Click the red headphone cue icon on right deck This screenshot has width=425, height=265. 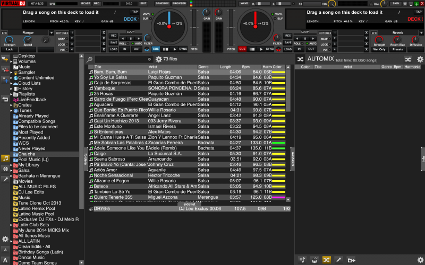278,49
